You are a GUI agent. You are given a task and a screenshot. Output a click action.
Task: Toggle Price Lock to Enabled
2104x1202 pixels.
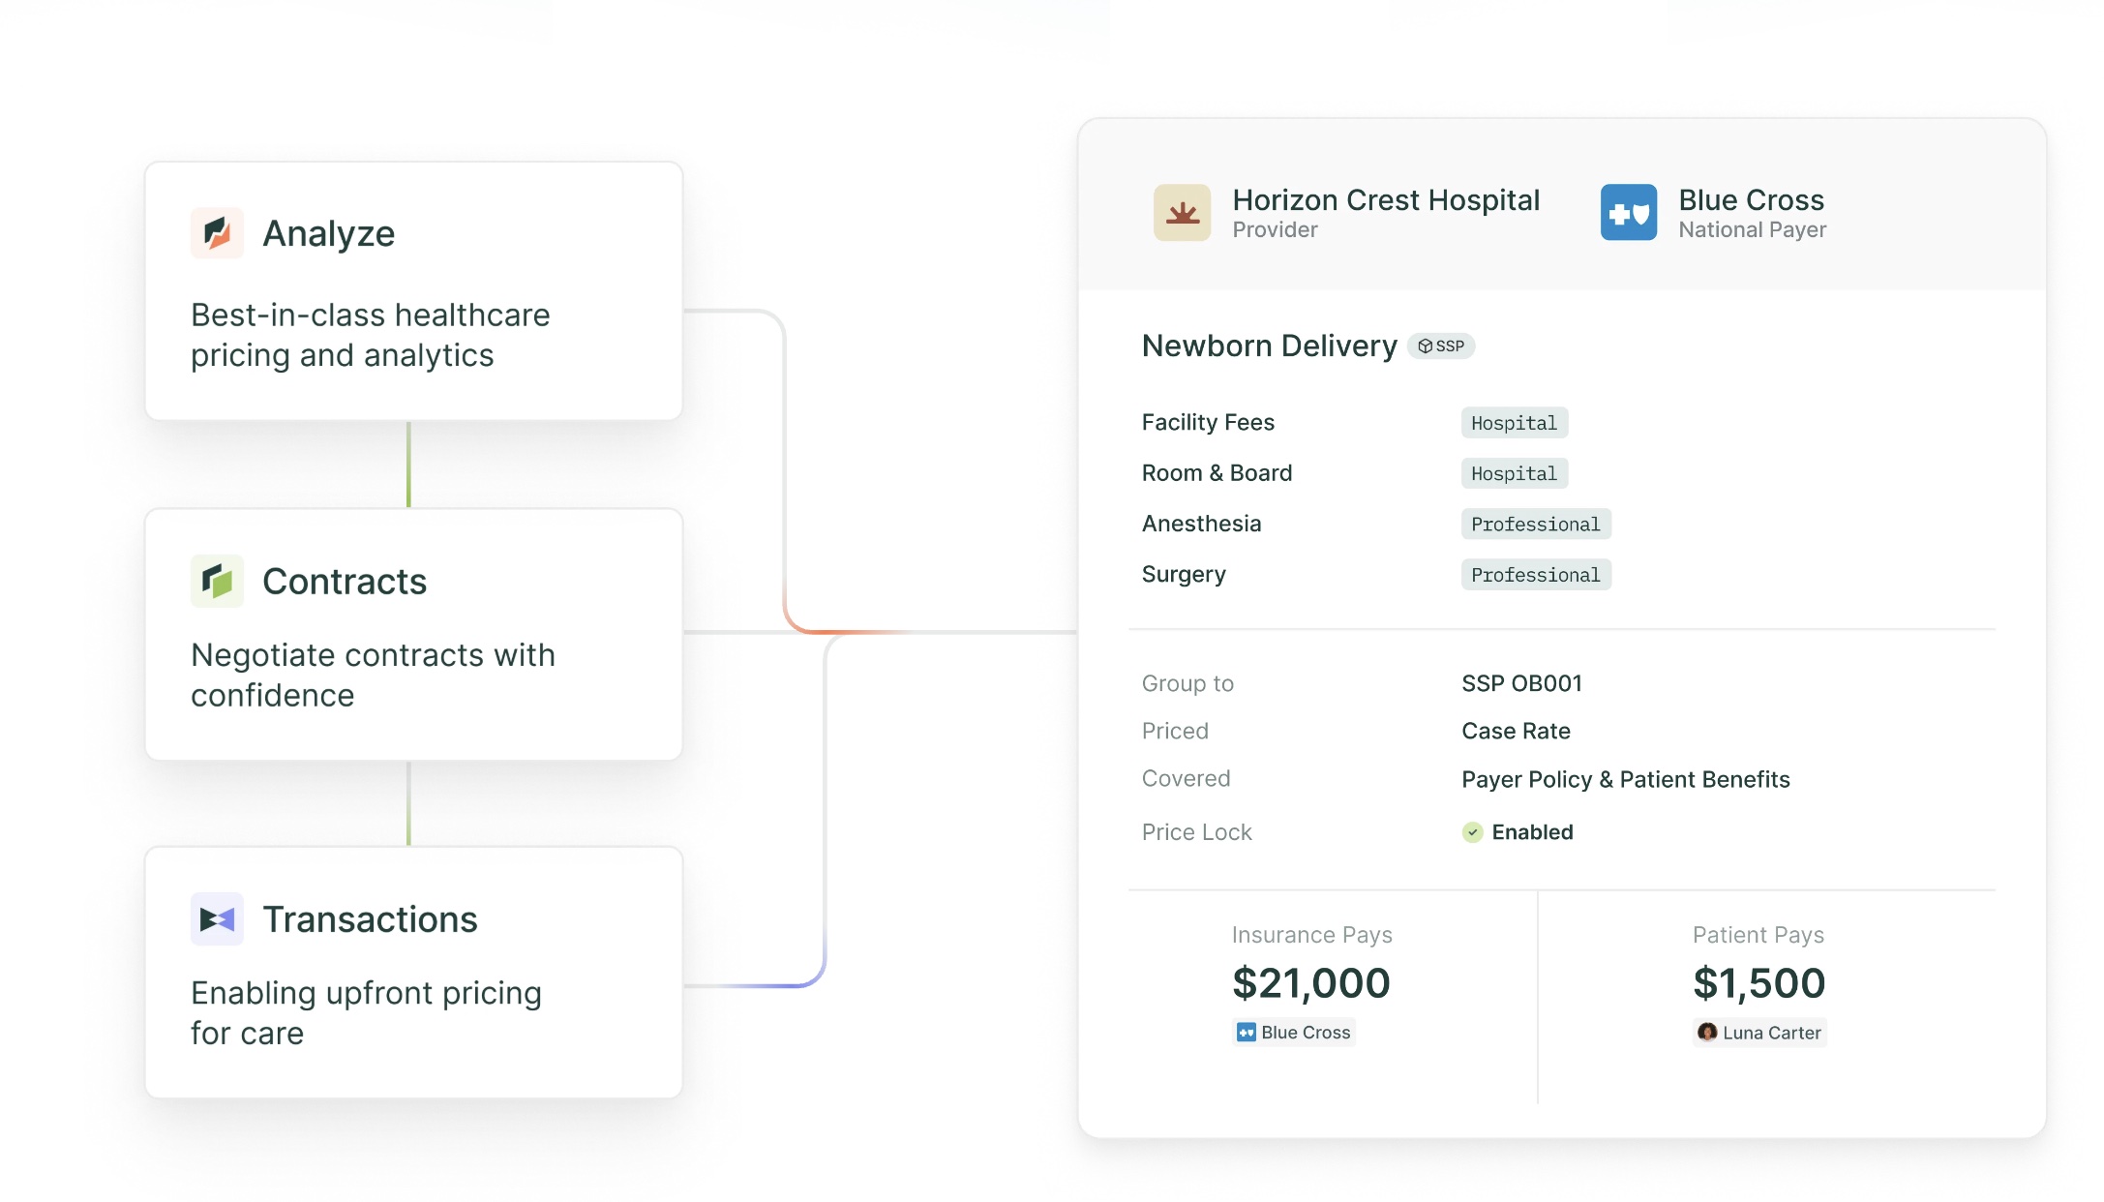[x=1532, y=831]
